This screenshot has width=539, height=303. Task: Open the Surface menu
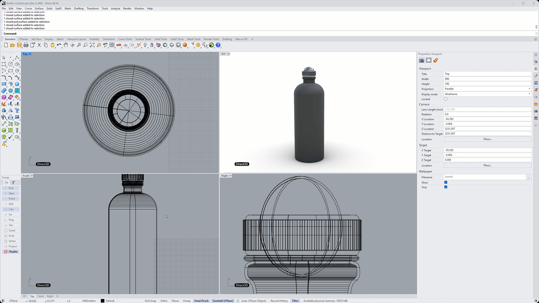(39, 8)
